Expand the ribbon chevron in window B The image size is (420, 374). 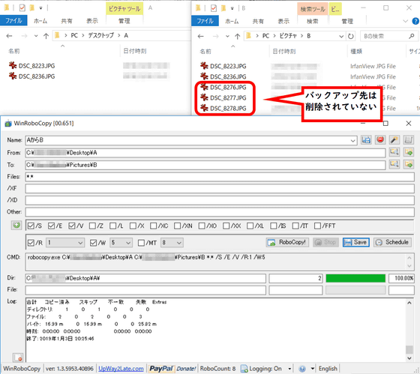pos(405,21)
